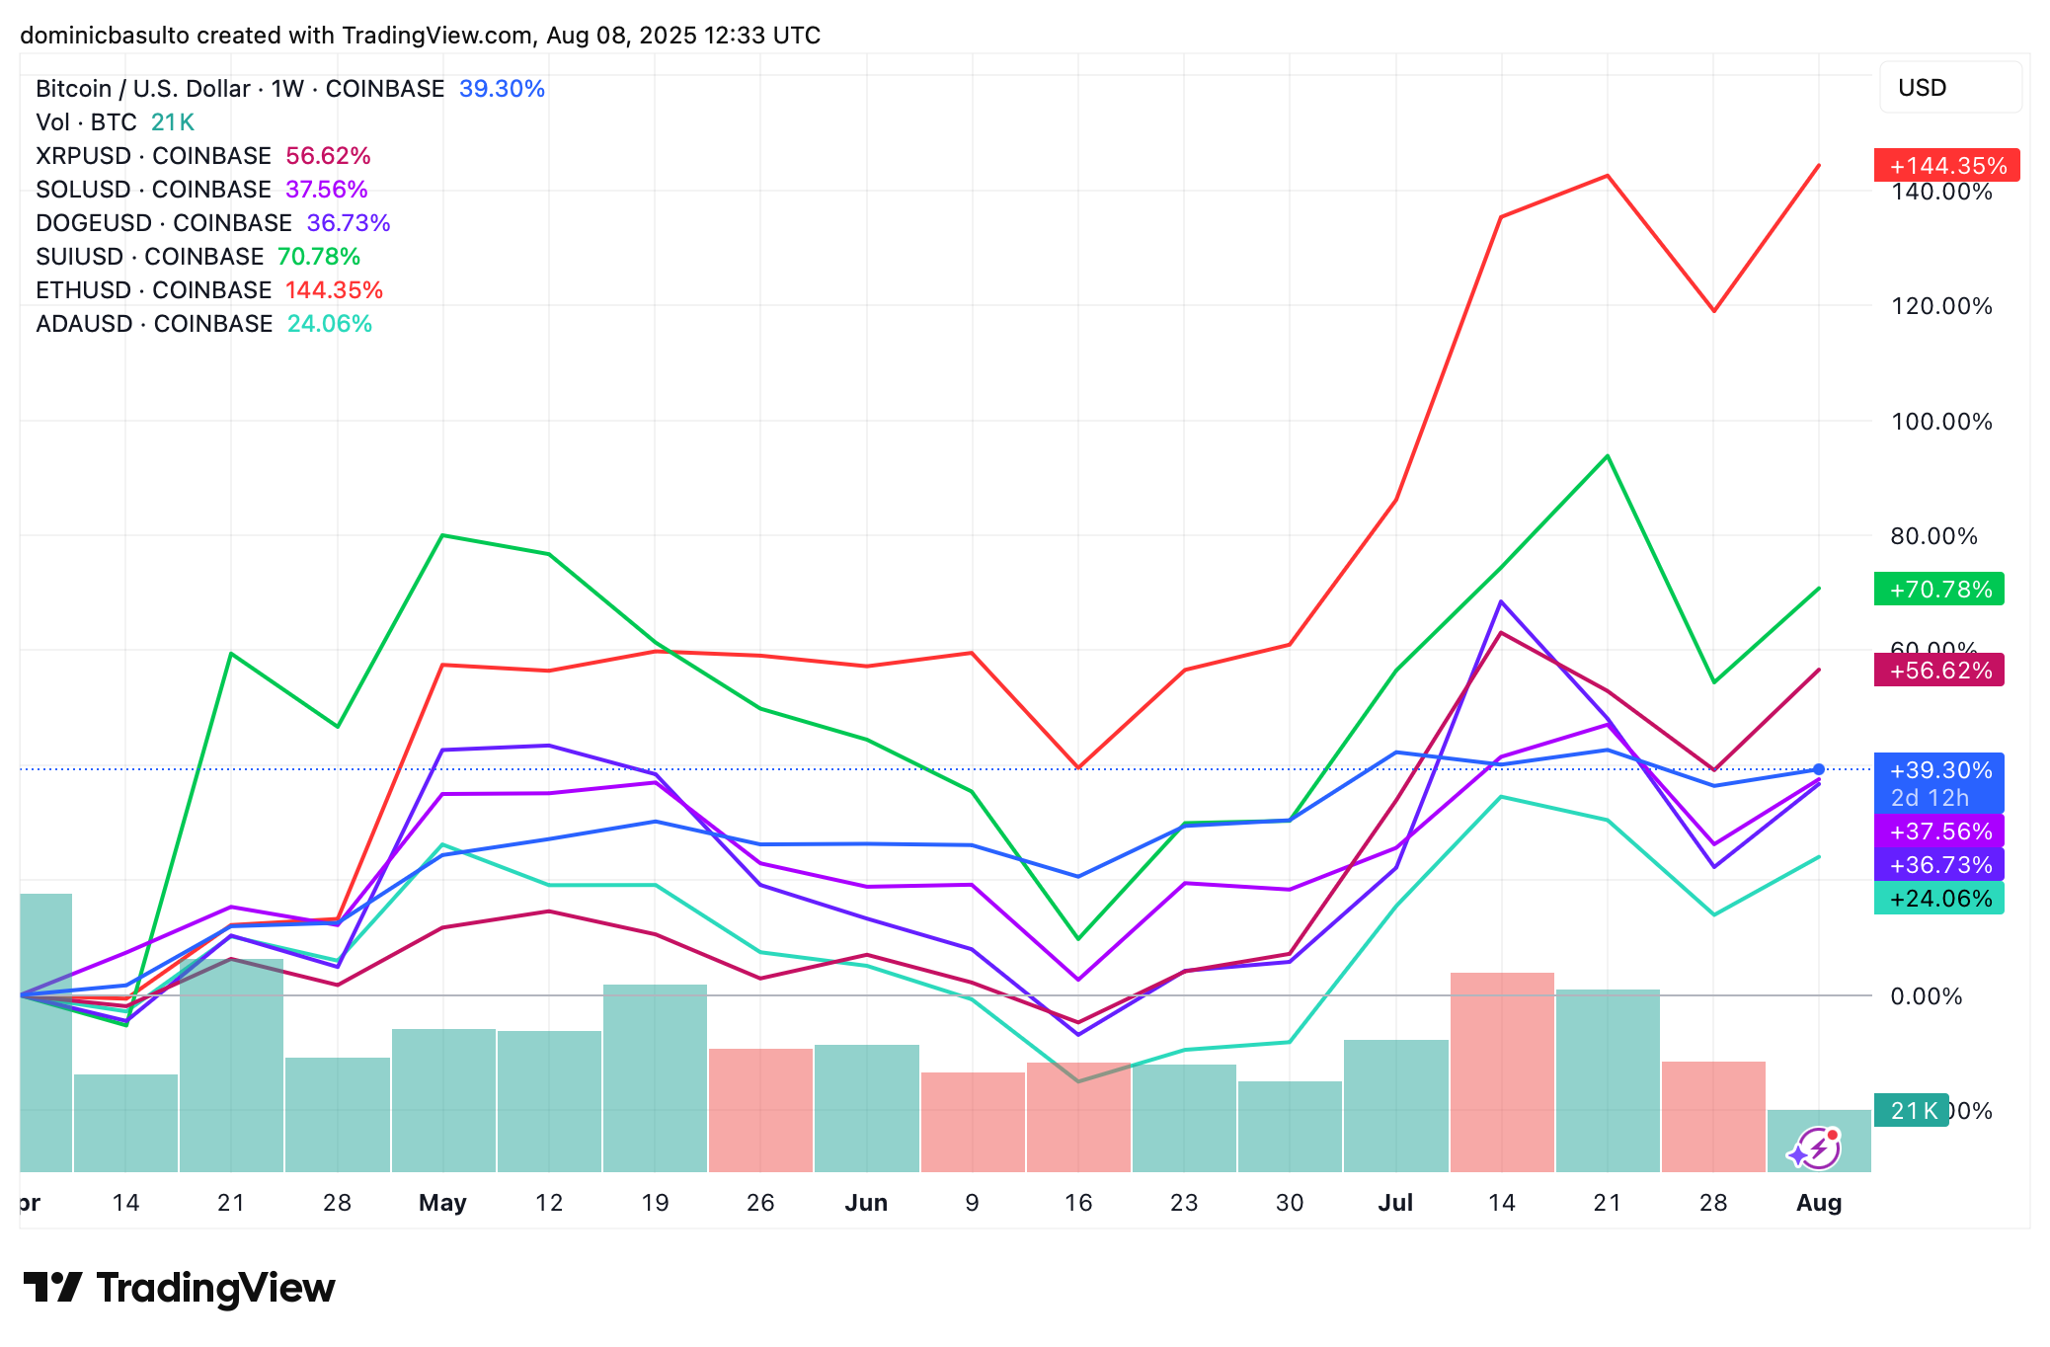Click the 24.06% ADA value in legend
Image resolution: width=2050 pixels, height=1347 pixels.
330,324
